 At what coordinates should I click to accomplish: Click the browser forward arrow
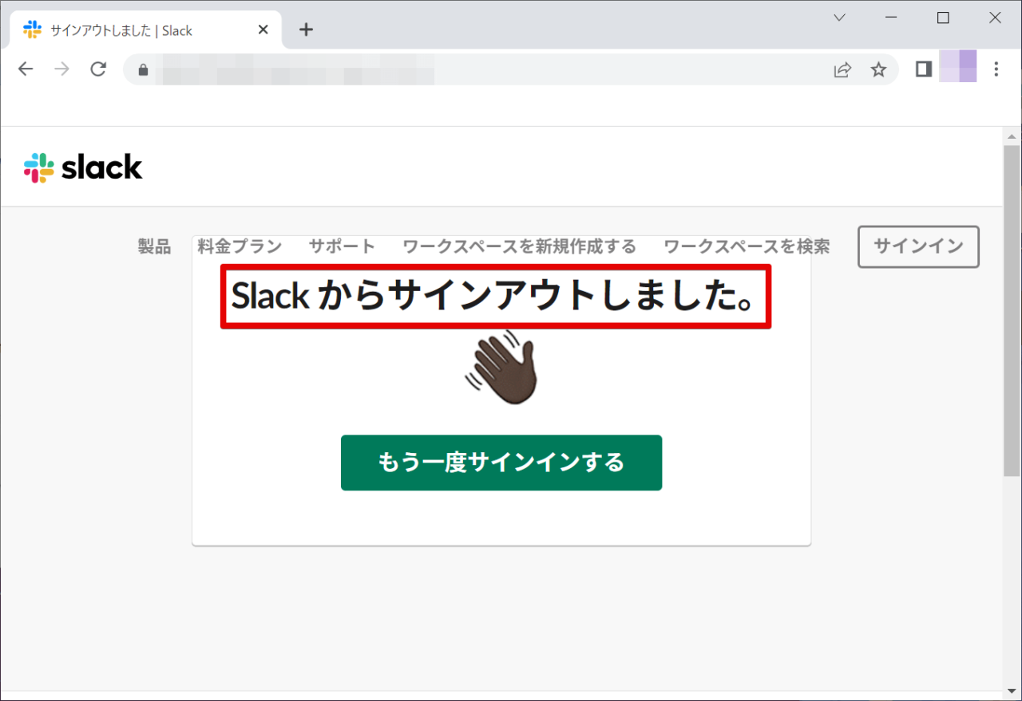61,69
